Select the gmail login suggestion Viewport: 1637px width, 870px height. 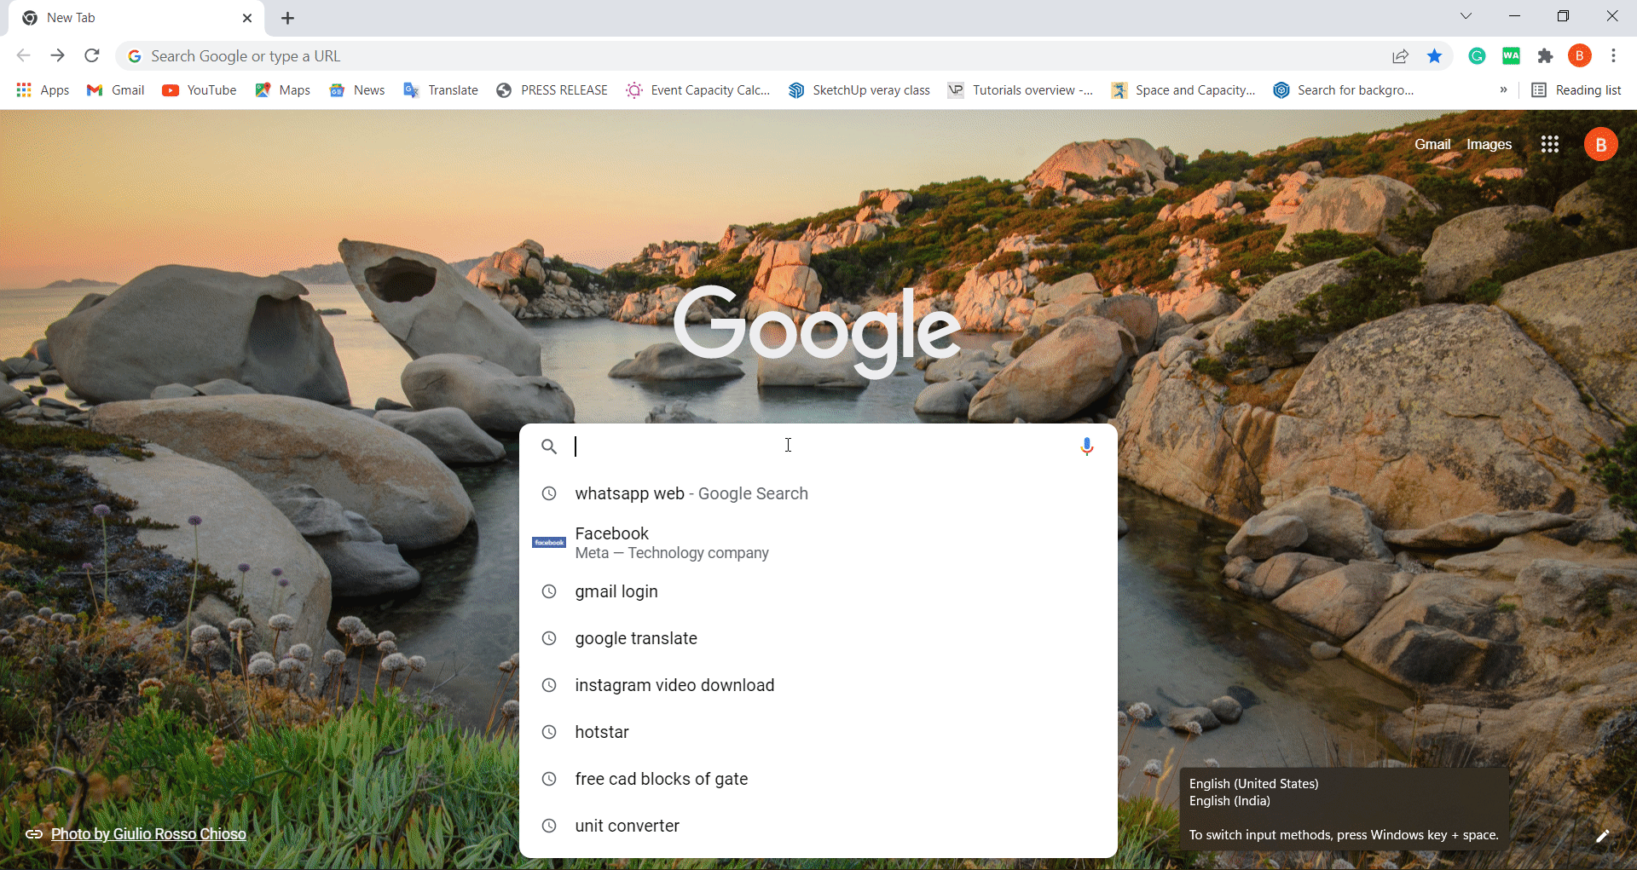point(818,591)
